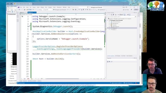Open the Extensions menu
Screen dimensions: 166x93
tap(59, 7)
